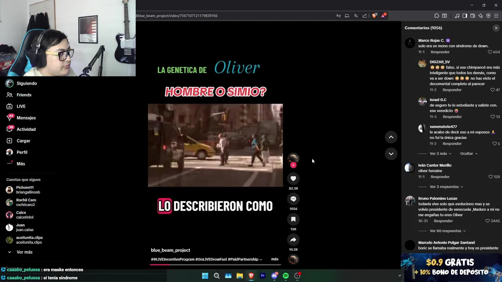Reply to vanematute477 comment

click(452, 144)
